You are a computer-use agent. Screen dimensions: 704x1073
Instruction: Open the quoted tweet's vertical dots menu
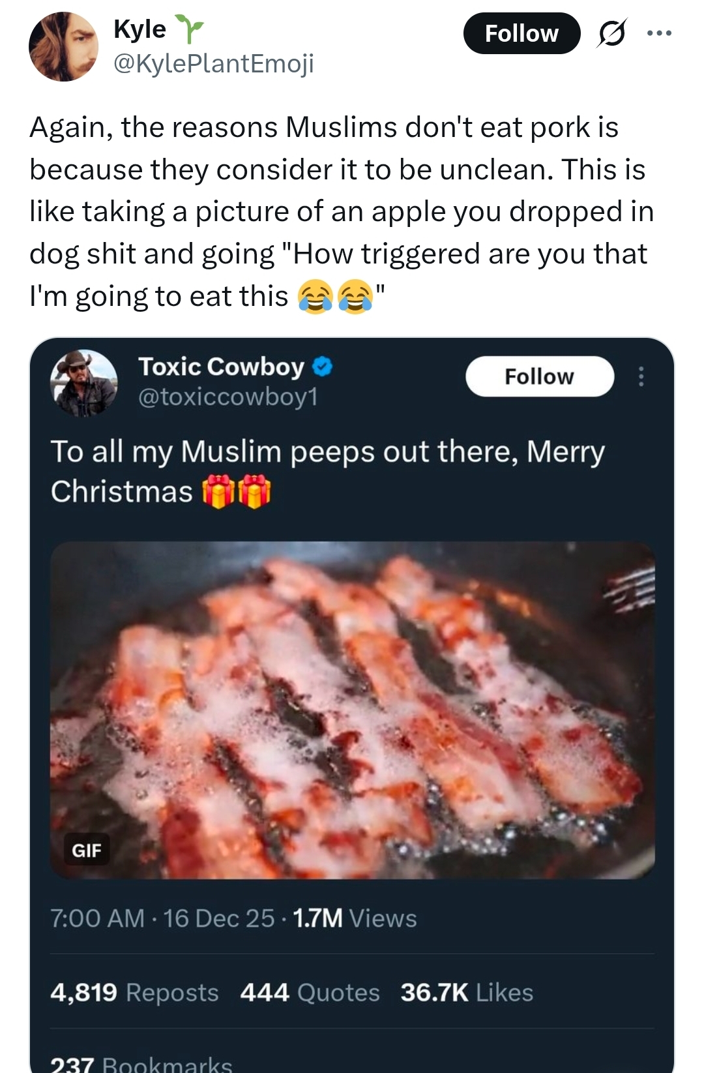[641, 376]
